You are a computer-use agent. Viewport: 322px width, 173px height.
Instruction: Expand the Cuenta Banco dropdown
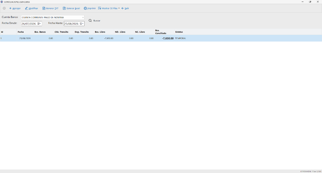[x=83, y=18]
